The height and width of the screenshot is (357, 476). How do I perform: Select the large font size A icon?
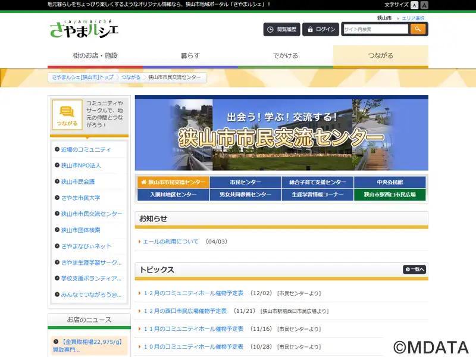click(x=424, y=5)
